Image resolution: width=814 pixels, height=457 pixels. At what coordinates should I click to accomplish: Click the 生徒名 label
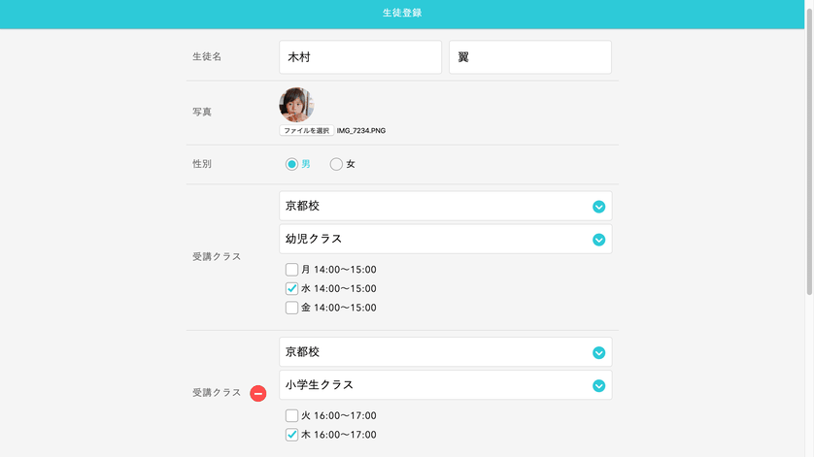pos(207,56)
